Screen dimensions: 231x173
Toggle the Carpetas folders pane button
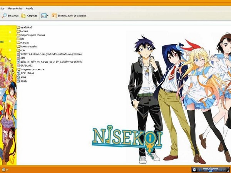(29, 16)
